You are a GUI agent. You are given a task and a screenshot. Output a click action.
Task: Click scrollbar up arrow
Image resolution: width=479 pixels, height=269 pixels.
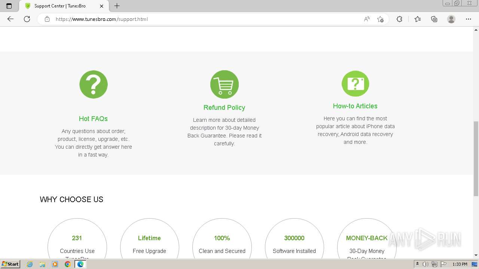pyautogui.click(x=476, y=29)
